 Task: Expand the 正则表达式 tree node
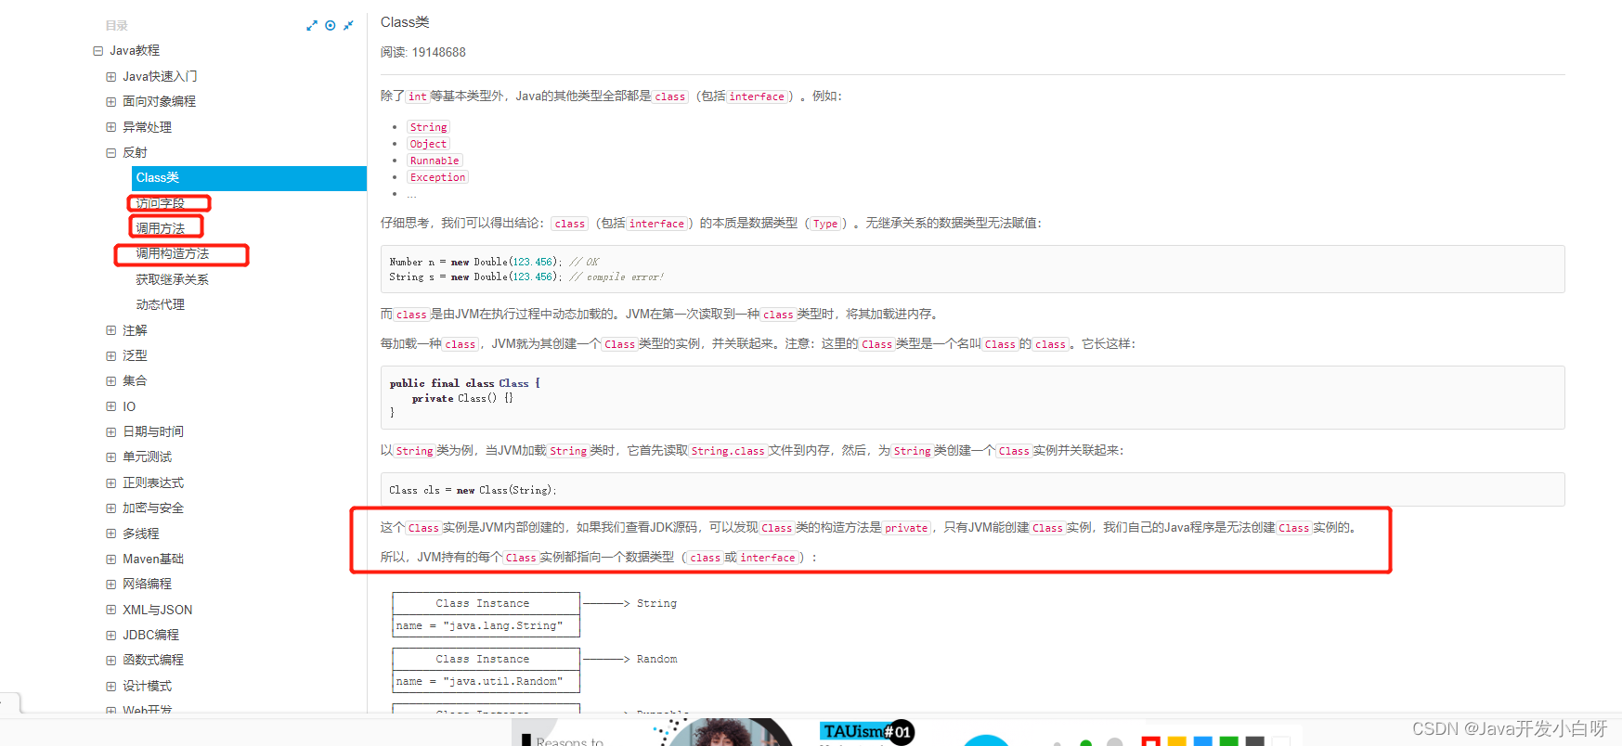coord(110,482)
